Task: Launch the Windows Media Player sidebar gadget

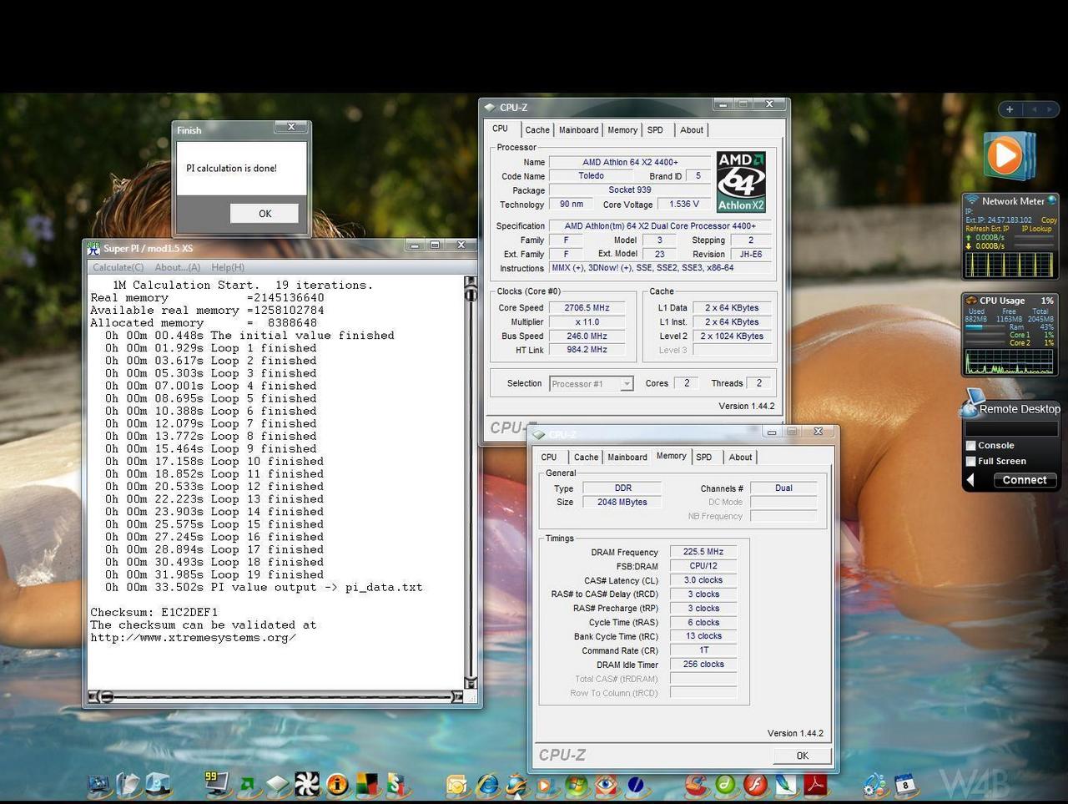Action: point(1008,156)
